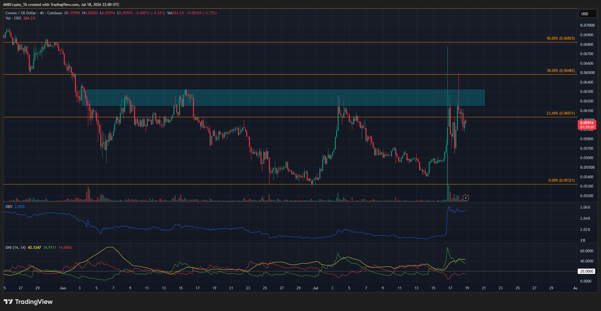Click the ADX value 43.1247

click(34, 248)
